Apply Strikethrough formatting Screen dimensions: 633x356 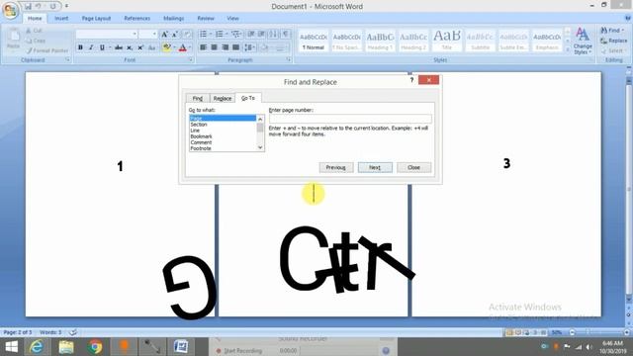click(x=119, y=47)
